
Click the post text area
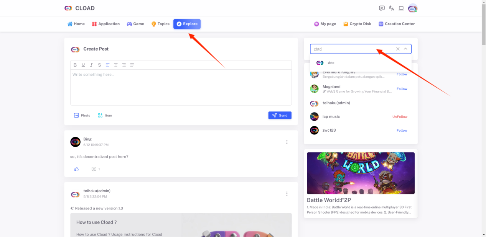181,87
